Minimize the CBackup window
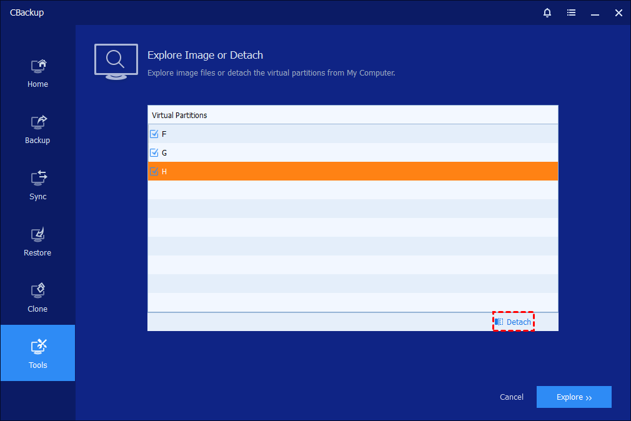This screenshot has height=421, width=631. tap(595, 12)
